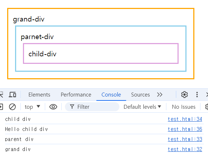Switch to the Elements tab

(x=39, y=95)
